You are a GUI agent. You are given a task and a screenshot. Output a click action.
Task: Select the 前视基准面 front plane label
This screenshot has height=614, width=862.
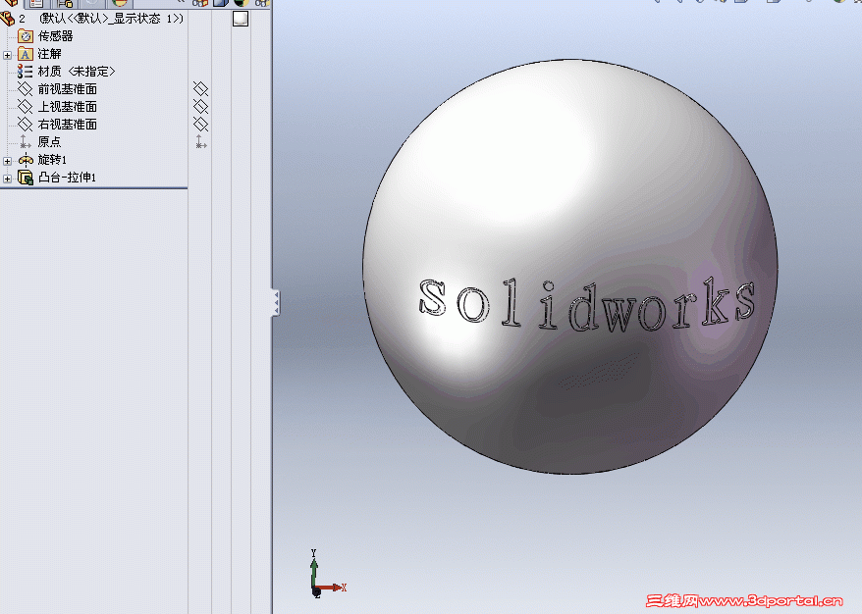click(x=67, y=89)
